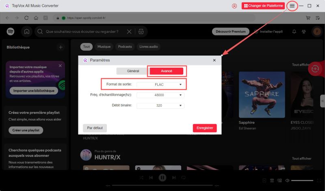Click the red add-to-convert floating icon

coord(315,69)
